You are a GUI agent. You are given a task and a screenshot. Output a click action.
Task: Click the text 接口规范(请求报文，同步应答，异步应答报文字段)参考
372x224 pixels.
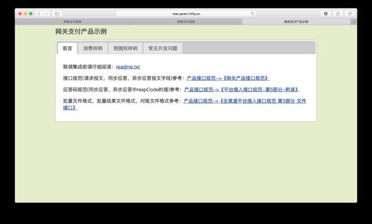124,78
